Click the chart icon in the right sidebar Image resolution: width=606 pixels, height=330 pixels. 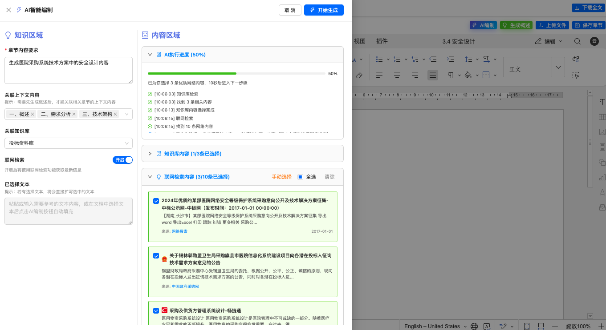(602, 178)
